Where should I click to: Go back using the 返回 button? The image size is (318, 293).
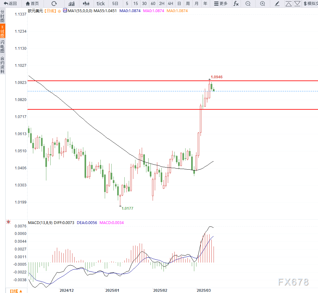(x=11, y=3)
